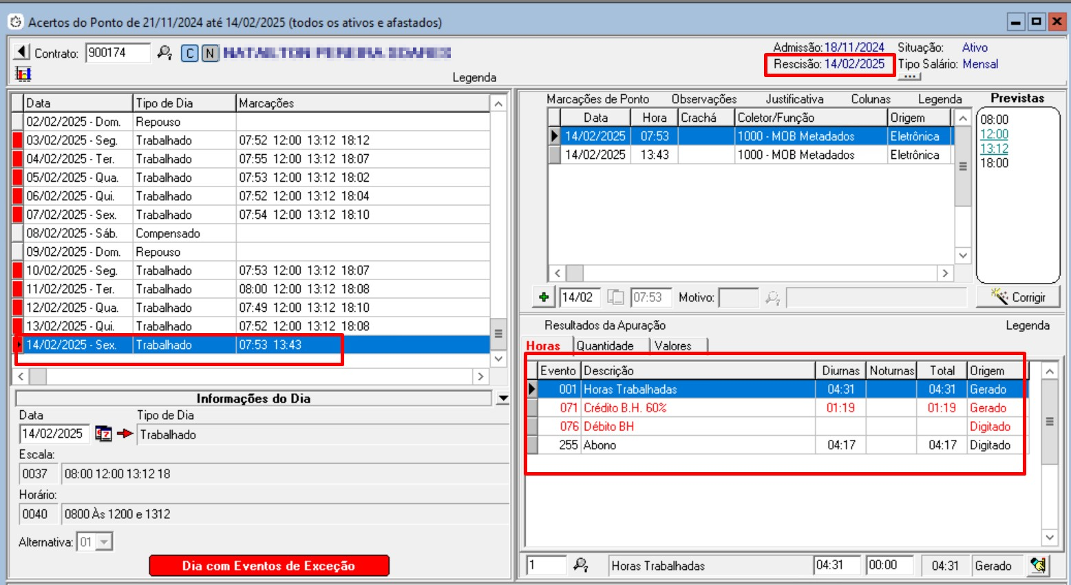Click days table scroll up arrow
Screen dimensions: 1071x585
coord(499,103)
